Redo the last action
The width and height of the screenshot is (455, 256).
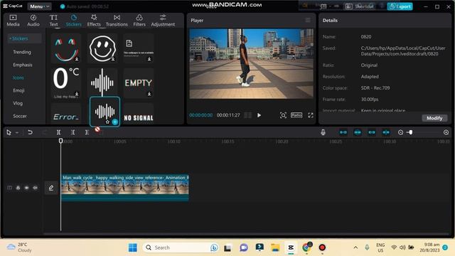point(44,132)
